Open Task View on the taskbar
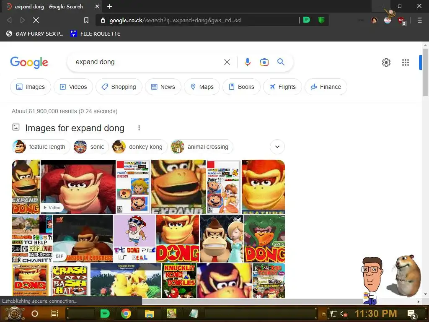429x322 pixels. point(55,314)
